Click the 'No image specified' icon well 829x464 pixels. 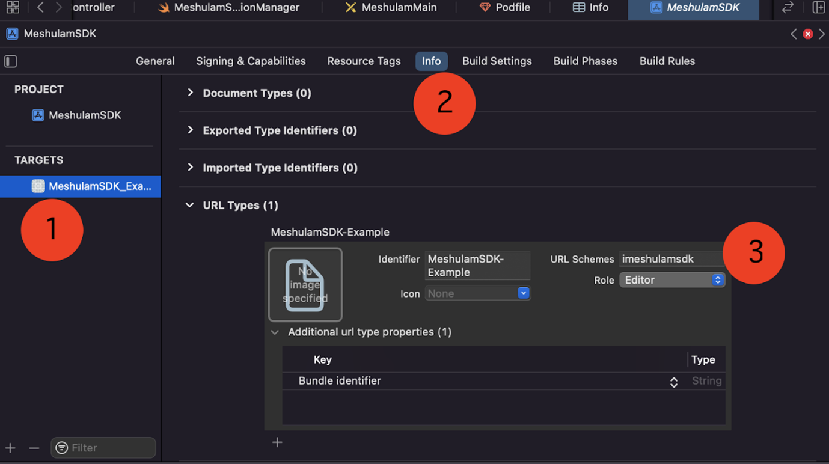(x=305, y=284)
